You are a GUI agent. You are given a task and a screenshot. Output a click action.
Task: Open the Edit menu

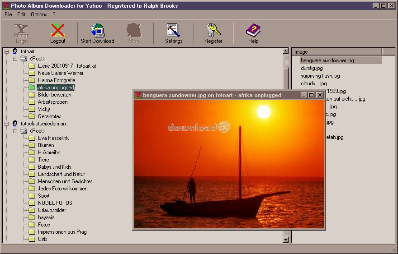(21, 14)
